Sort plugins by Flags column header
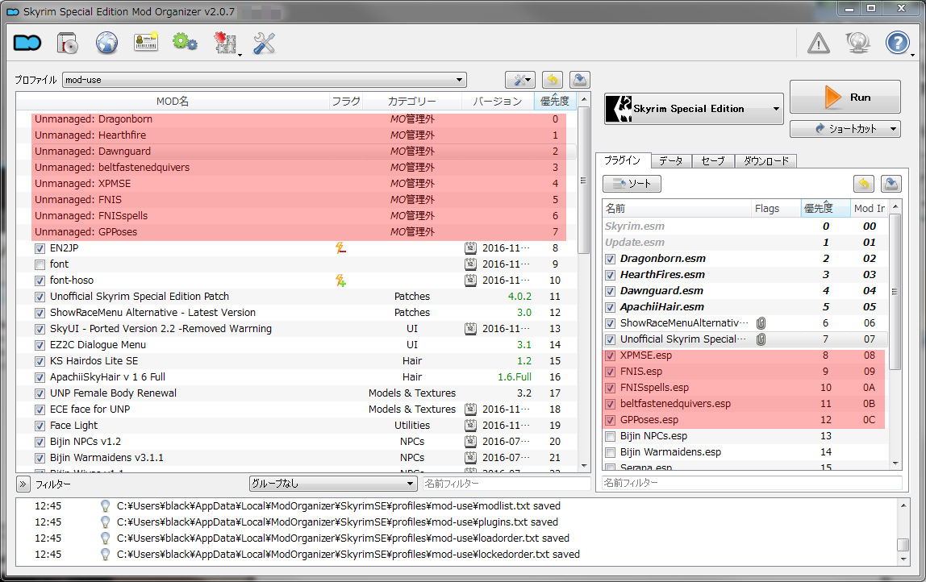Screen dimensions: 926x582 [775, 208]
